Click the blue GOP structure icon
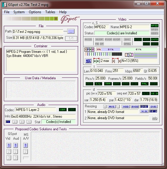167x169 pixels. (x=88, y=61)
